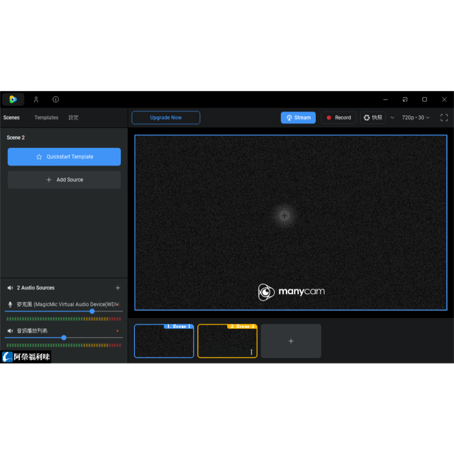Click the 音訊播放列表 label
The image size is (454, 454).
pos(32,331)
